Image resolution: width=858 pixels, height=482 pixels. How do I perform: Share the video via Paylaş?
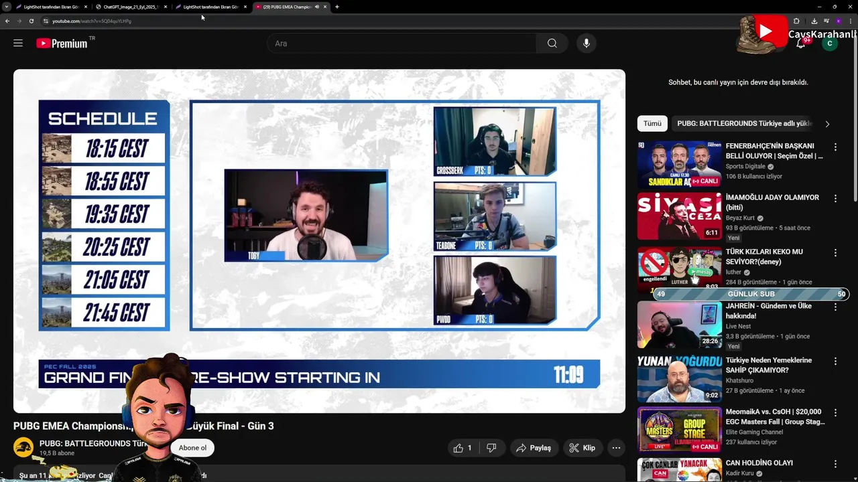534,448
